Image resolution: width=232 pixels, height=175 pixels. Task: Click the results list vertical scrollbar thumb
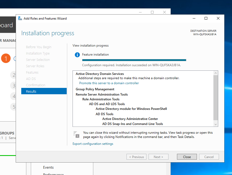216,98
